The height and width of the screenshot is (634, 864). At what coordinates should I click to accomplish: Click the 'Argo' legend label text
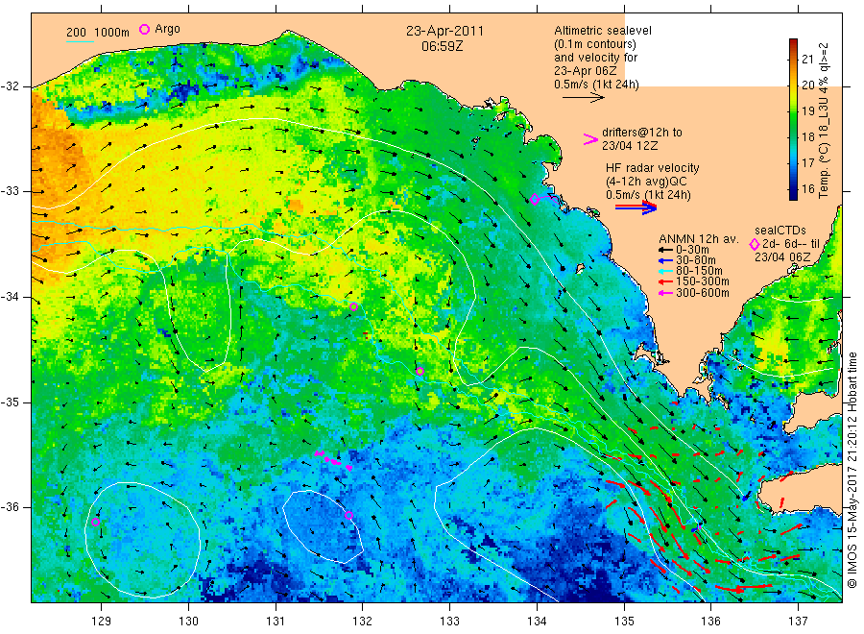coord(167,29)
